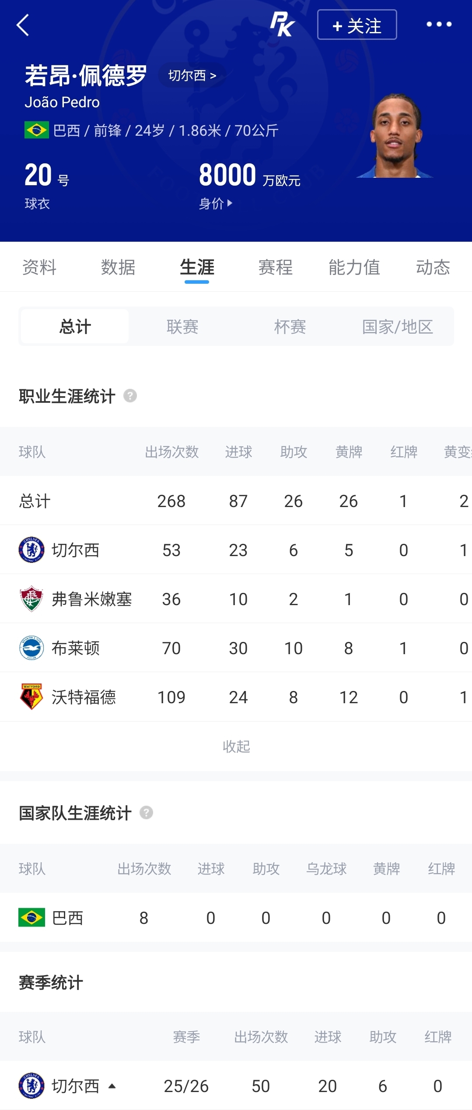Tap Chelsea crest in career table
Viewport: 472px width, 1110px height.
click(x=31, y=550)
